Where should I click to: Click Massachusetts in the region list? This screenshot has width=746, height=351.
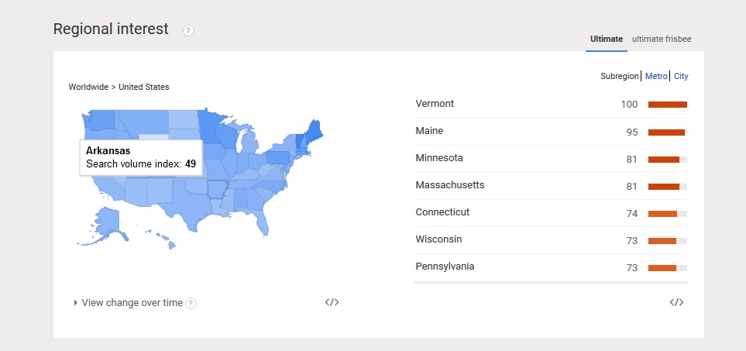(x=450, y=184)
